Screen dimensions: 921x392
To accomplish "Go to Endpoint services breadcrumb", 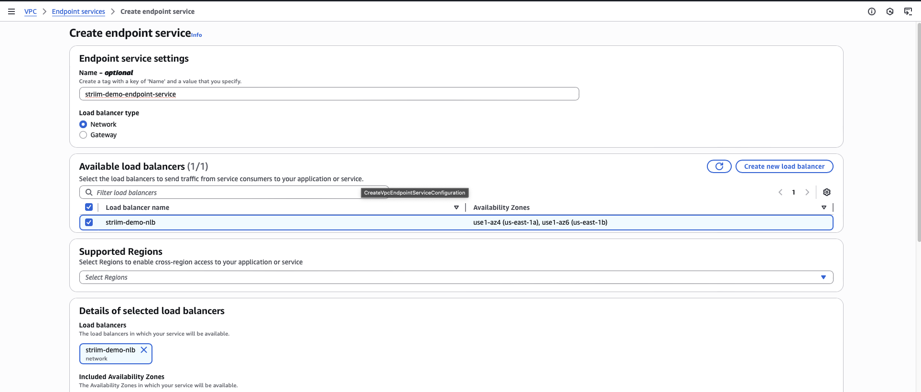I will pos(78,11).
